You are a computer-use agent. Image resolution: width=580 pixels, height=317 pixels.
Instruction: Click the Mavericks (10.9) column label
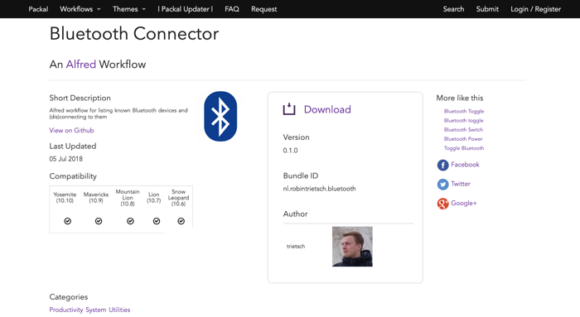pyautogui.click(x=96, y=197)
